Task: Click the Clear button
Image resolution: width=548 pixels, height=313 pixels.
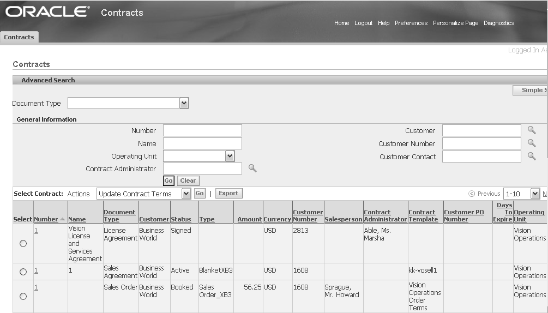Action: tap(188, 180)
